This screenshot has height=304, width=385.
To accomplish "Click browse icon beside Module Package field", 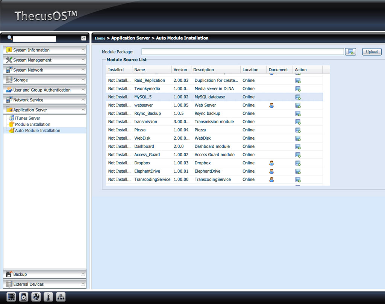I will (351, 52).
